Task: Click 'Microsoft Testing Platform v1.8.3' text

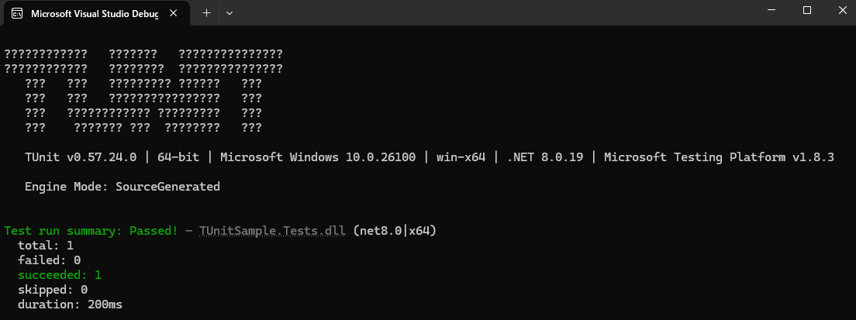Action: click(x=719, y=157)
